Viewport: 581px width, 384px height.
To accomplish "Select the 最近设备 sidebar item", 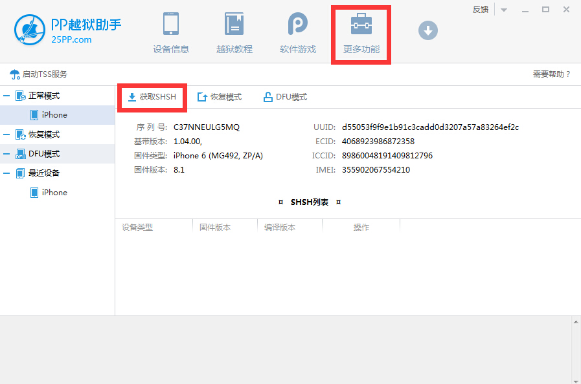I will [x=57, y=173].
